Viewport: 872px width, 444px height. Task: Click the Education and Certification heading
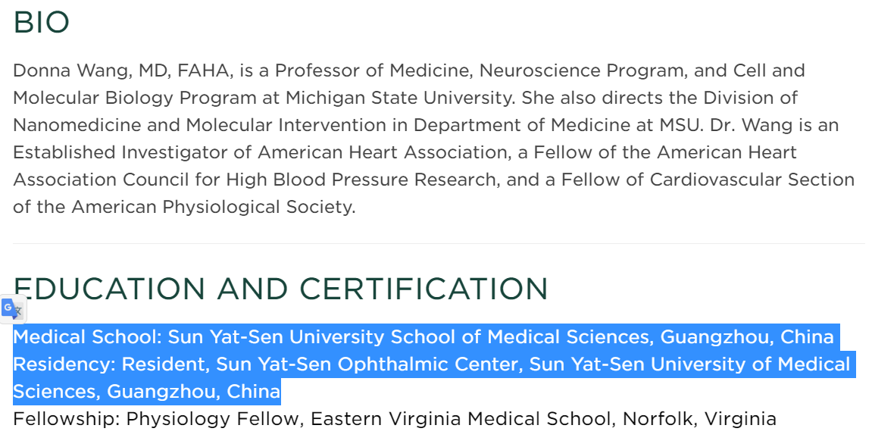point(281,288)
